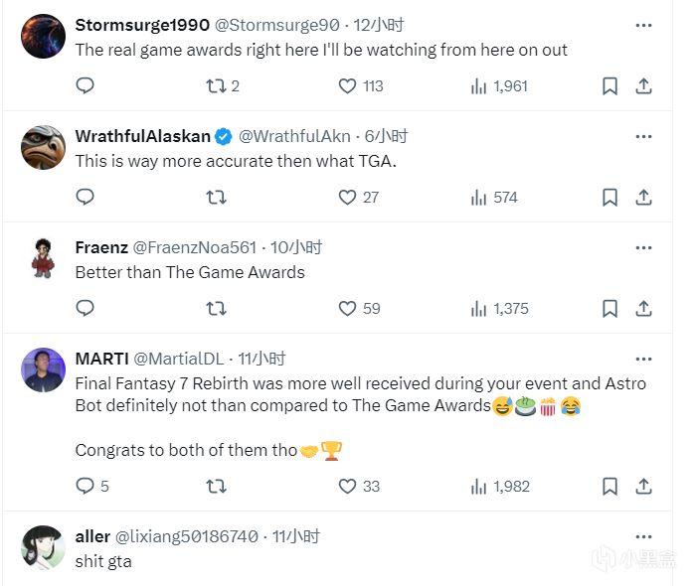Reply to Stormsurge1990's tweet
The height and width of the screenshot is (586, 697).
click(86, 86)
